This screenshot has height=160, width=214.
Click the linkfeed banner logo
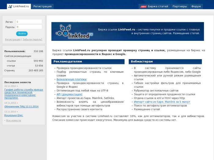coord(75,32)
